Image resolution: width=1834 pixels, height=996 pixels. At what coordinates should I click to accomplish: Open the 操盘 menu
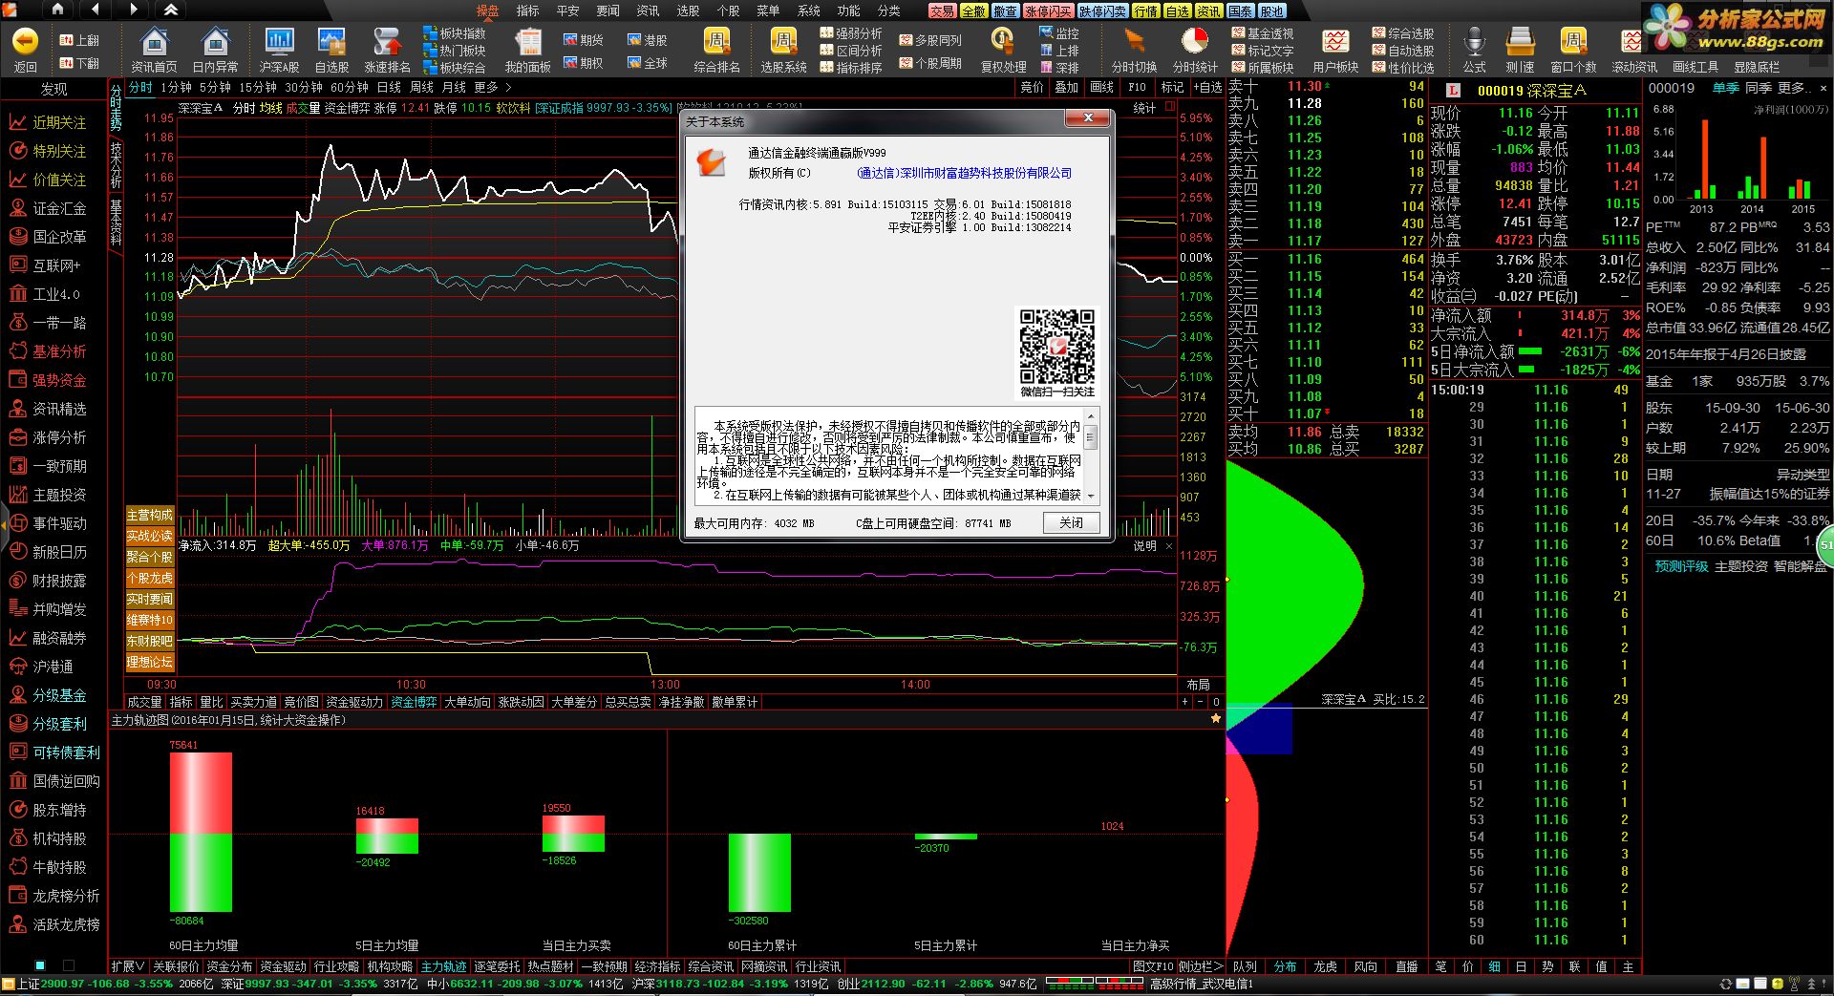(x=487, y=11)
